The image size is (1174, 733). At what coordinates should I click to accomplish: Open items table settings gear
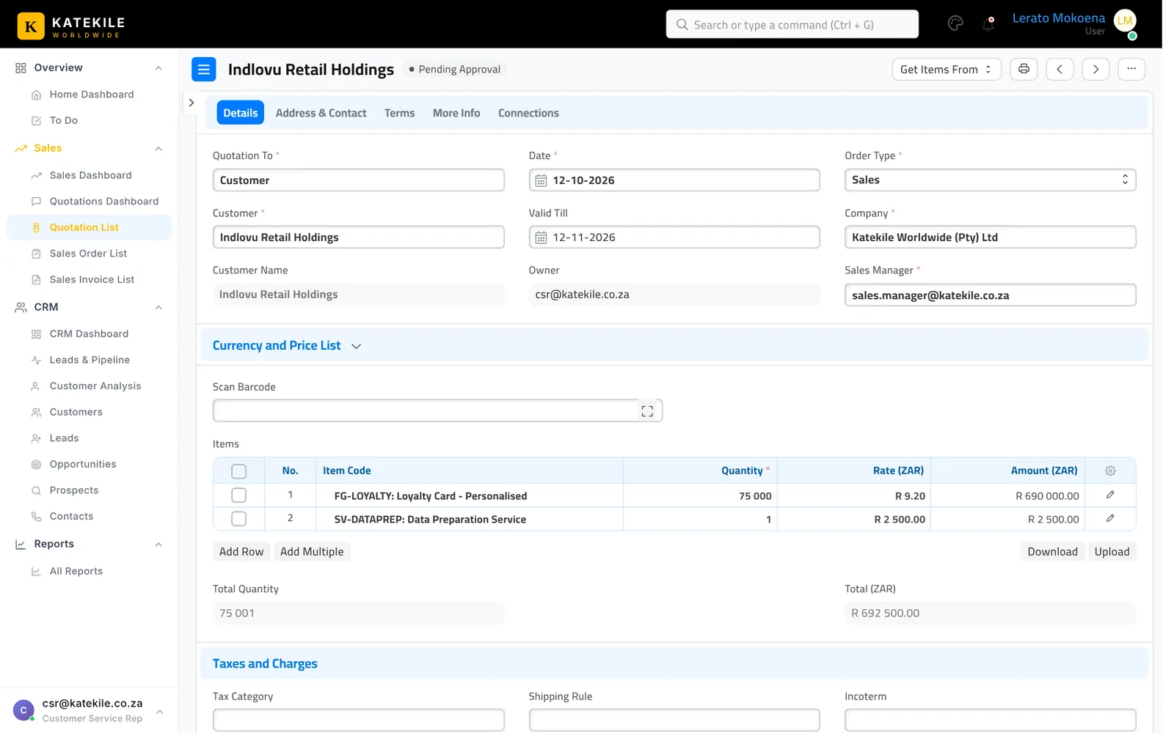[1110, 471]
